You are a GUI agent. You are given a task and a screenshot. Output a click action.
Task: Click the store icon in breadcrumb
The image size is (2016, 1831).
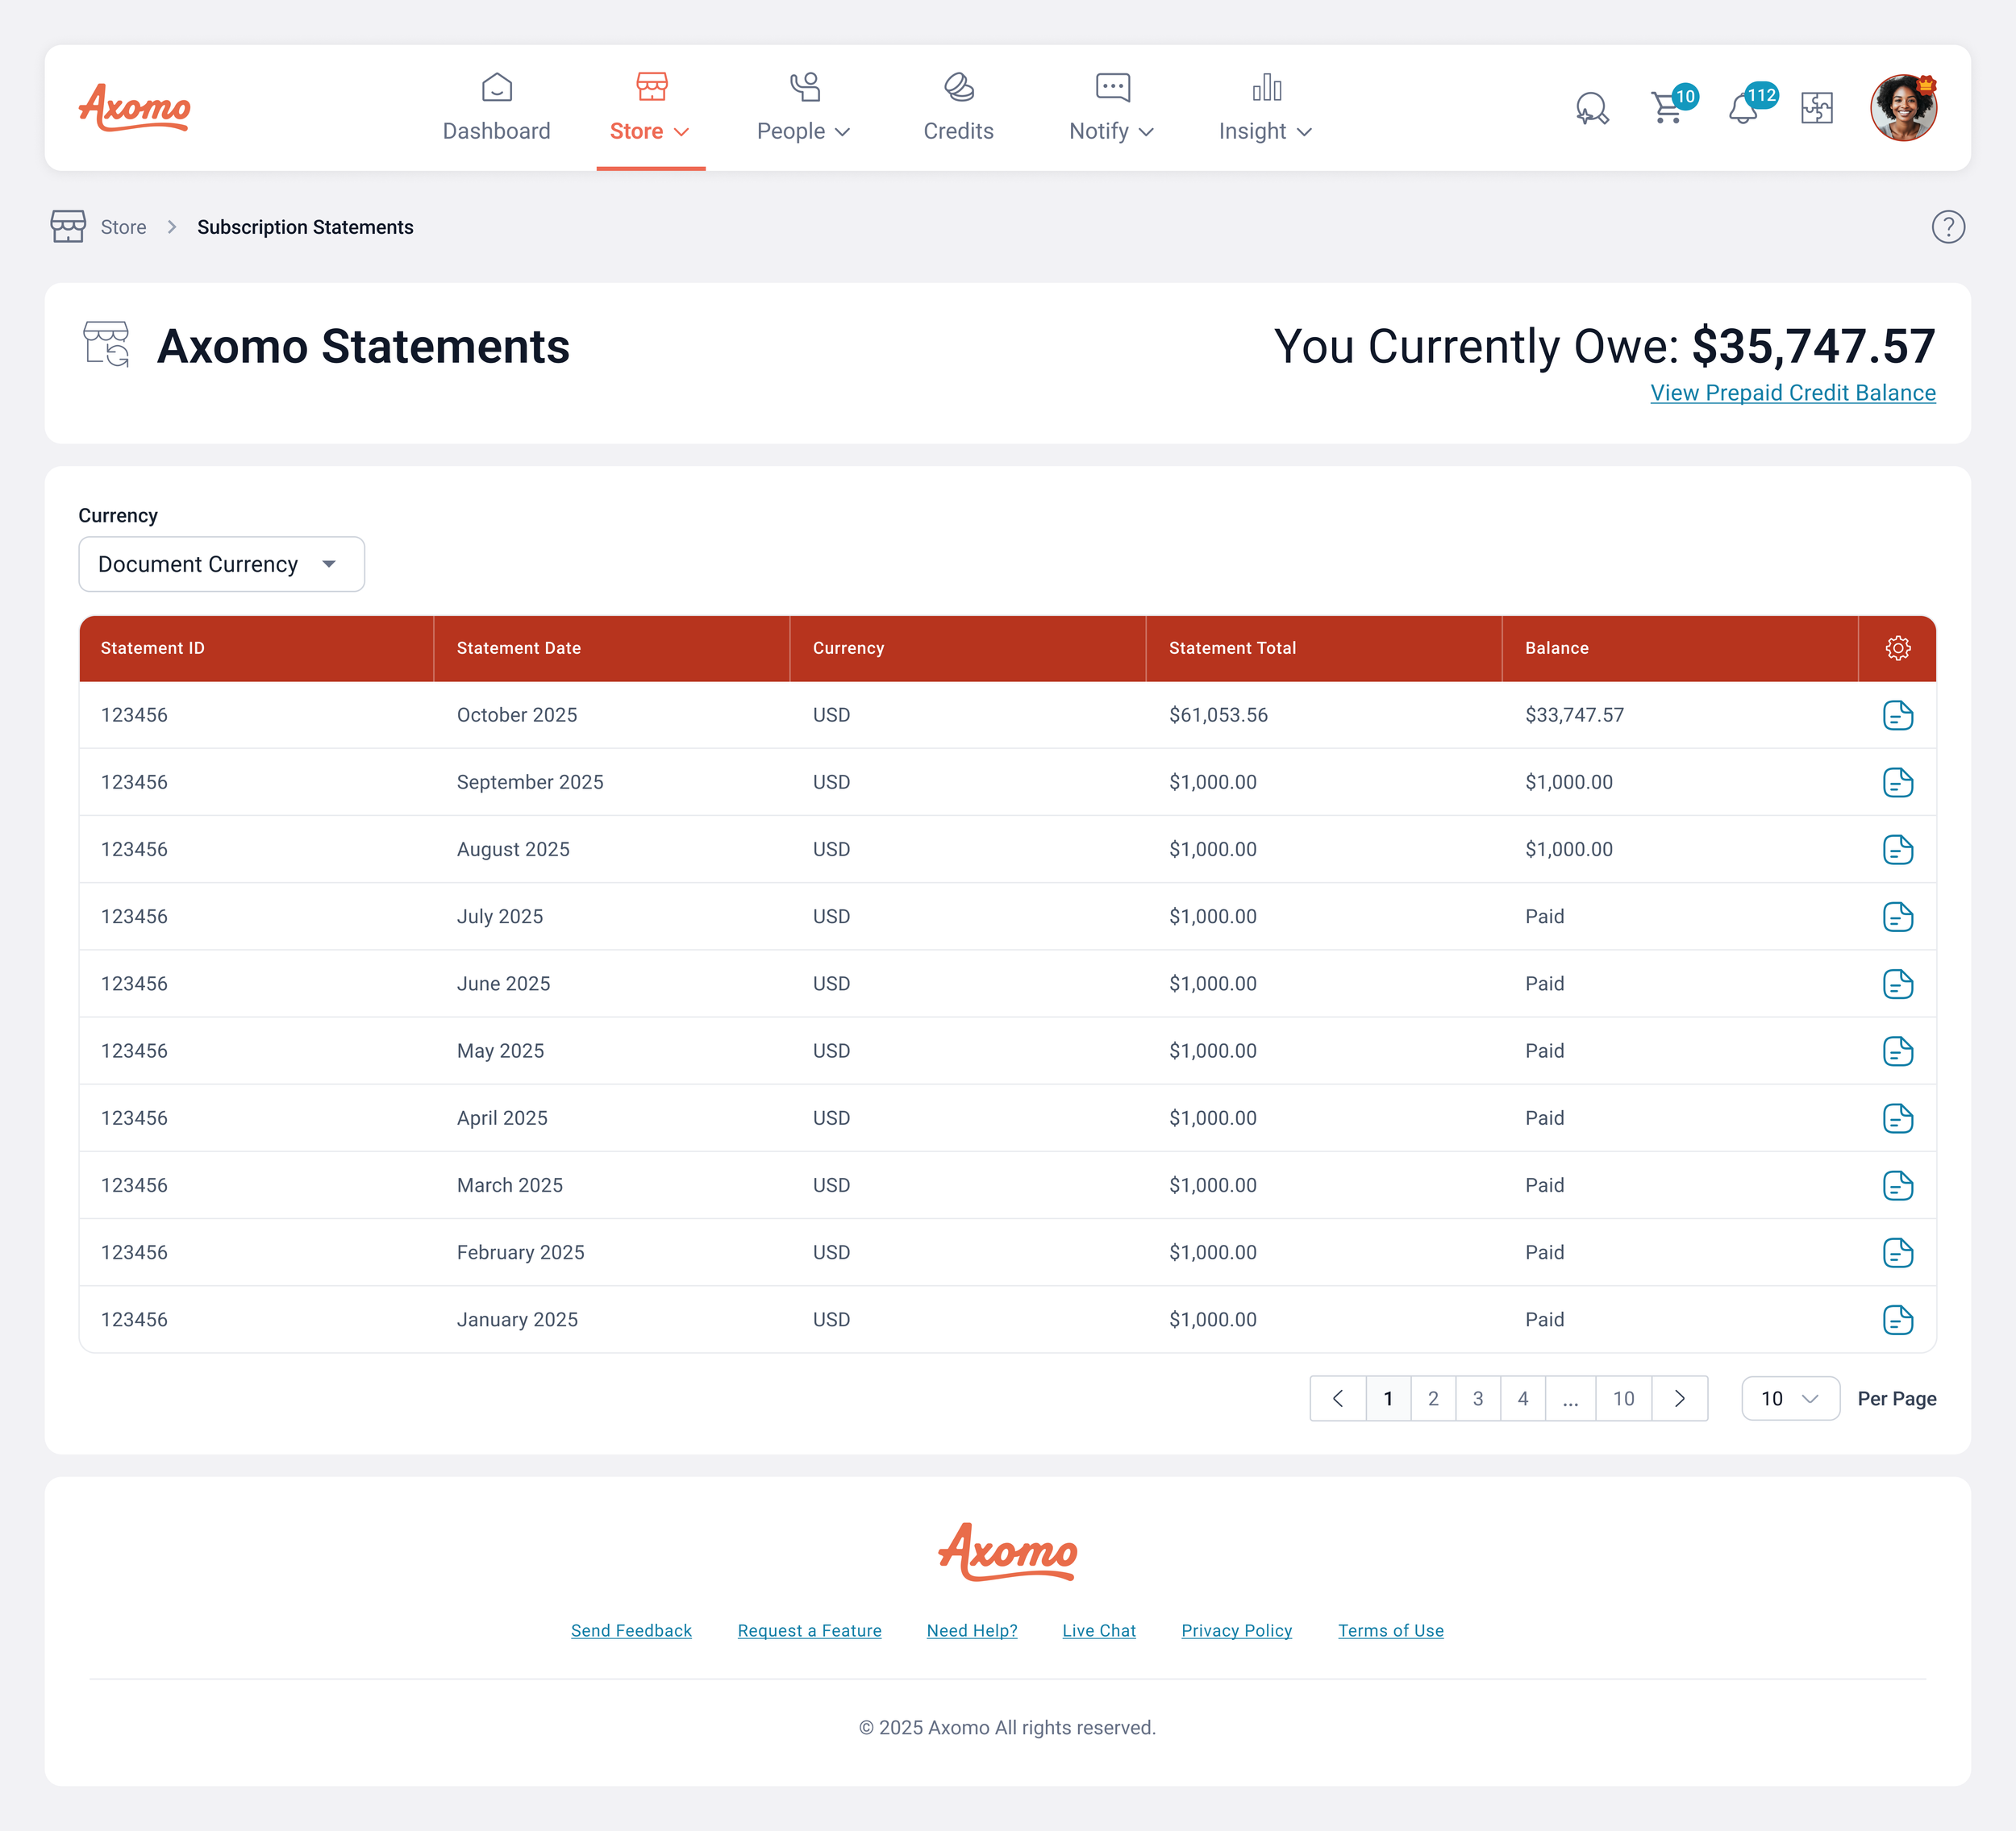point(68,227)
